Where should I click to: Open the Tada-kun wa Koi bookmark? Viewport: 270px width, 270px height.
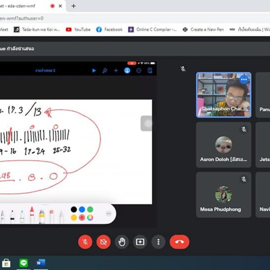point(37,30)
